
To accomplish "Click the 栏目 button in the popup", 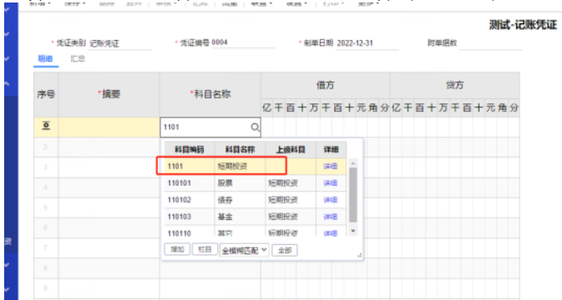I will coord(205,249).
